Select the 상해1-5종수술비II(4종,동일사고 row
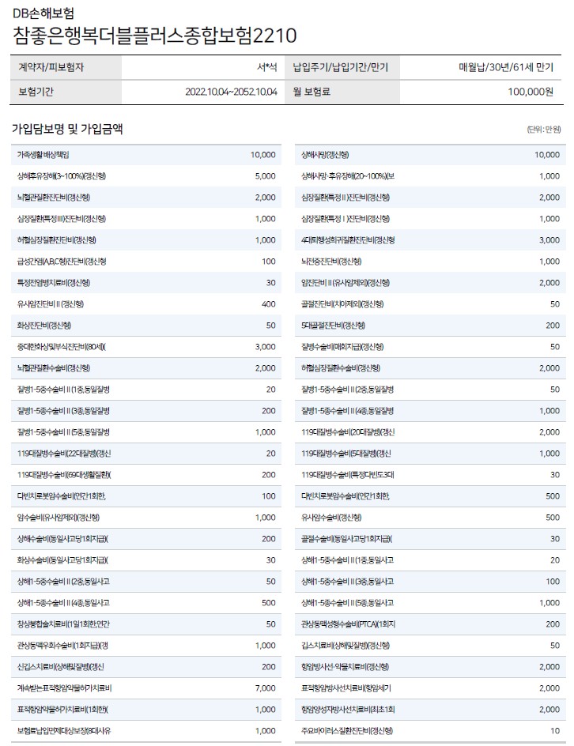 coord(146,603)
